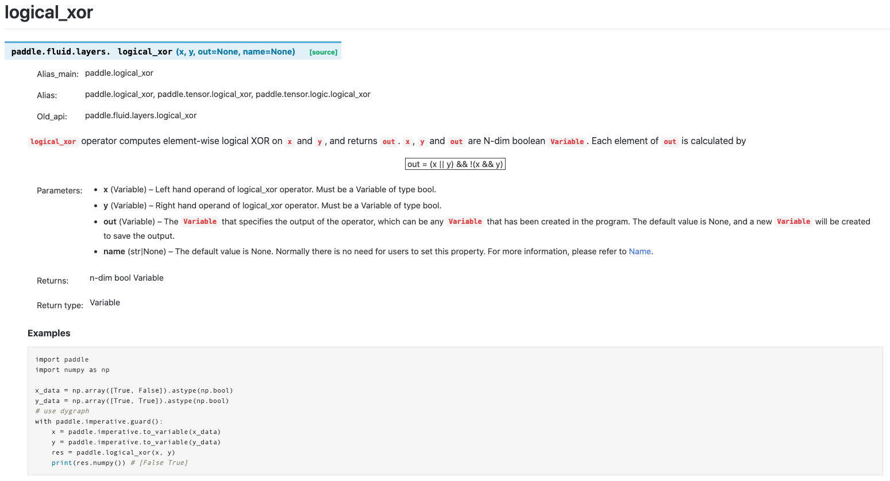
Task: Click the Old_api: field label
Action: click(x=52, y=117)
